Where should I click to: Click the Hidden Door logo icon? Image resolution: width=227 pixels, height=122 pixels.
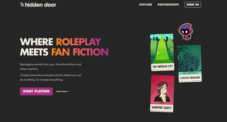pyautogui.click(x=22, y=5)
